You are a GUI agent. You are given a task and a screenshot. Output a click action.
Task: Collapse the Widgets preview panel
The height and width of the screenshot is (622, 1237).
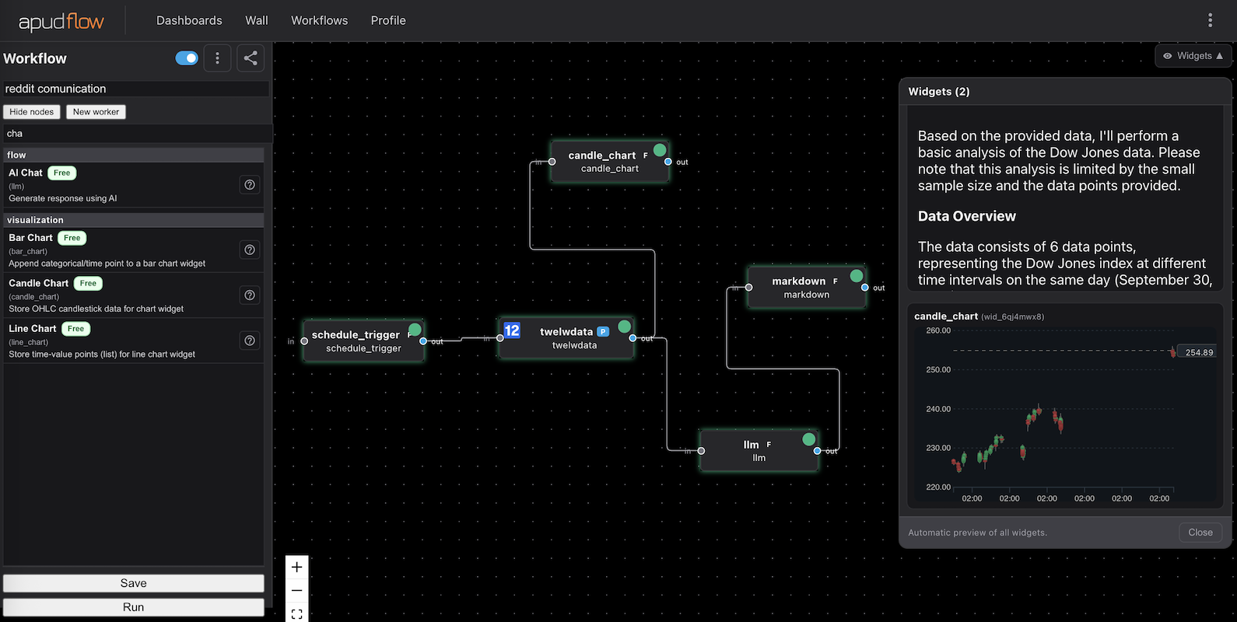tap(1193, 56)
